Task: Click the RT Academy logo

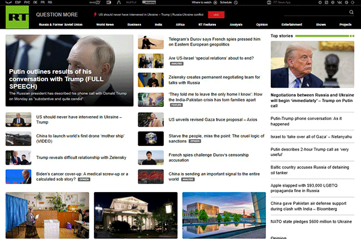Action: click(x=149, y=2)
